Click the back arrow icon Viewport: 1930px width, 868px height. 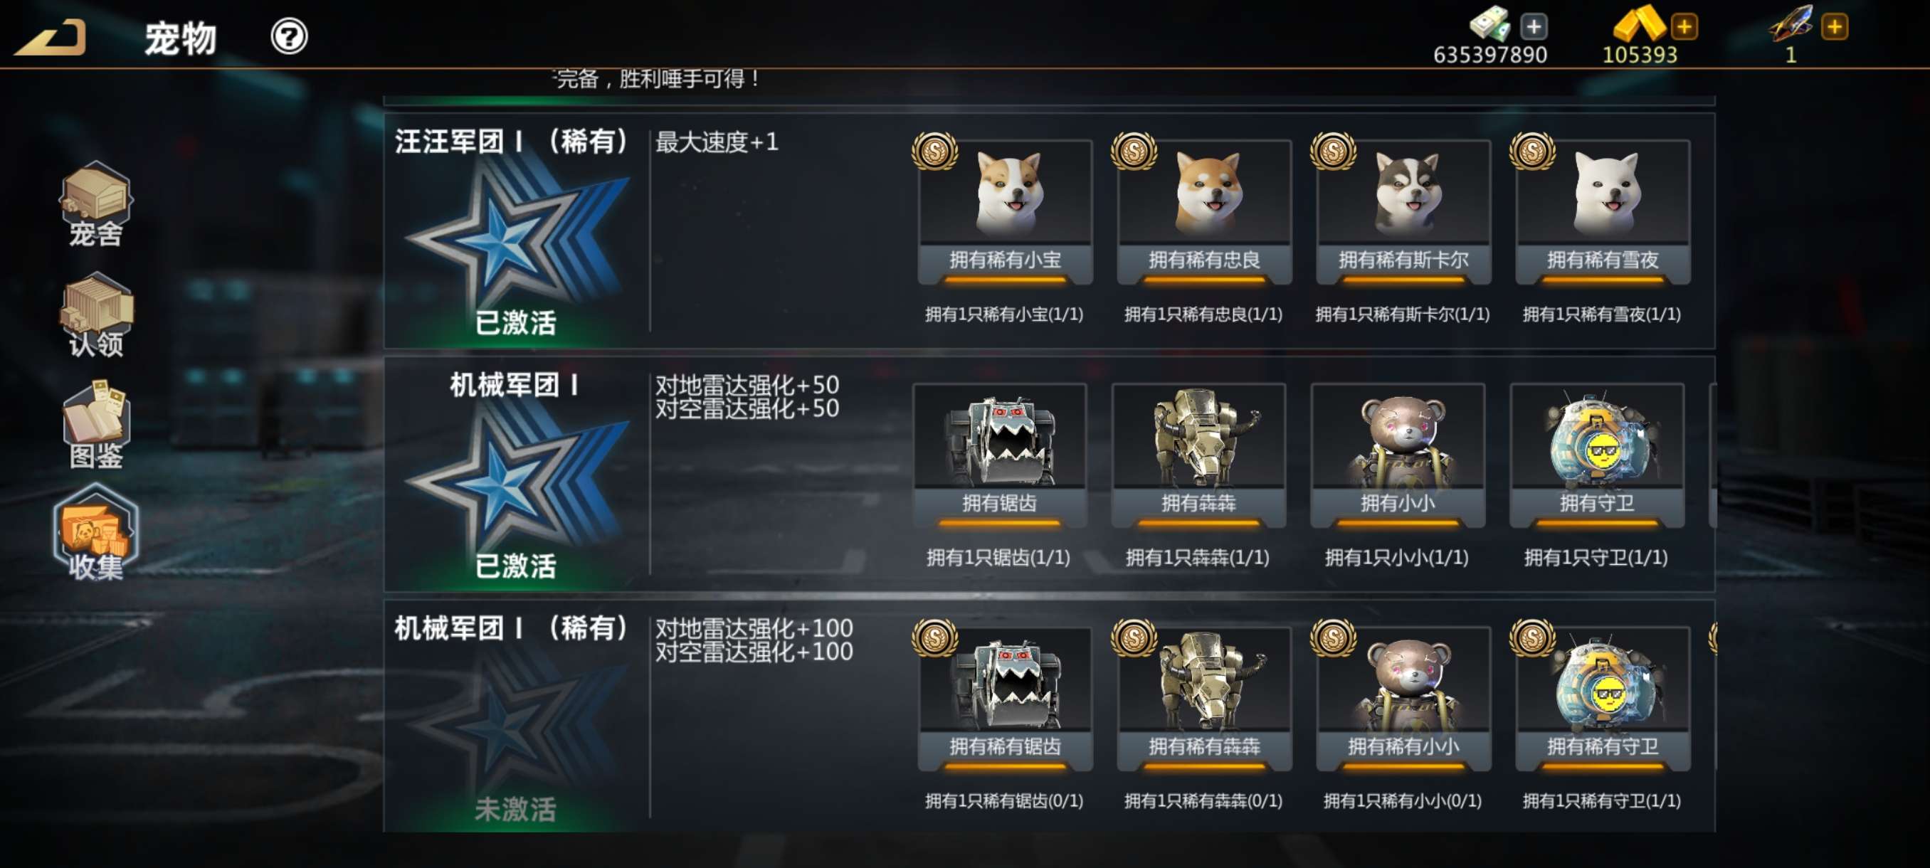pyautogui.click(x=51, y=37)
